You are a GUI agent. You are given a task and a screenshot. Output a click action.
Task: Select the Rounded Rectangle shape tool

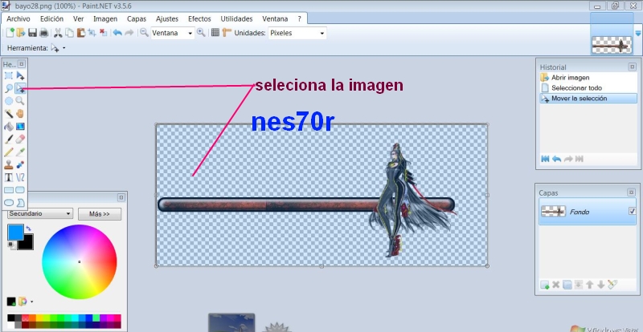[20, 190]
